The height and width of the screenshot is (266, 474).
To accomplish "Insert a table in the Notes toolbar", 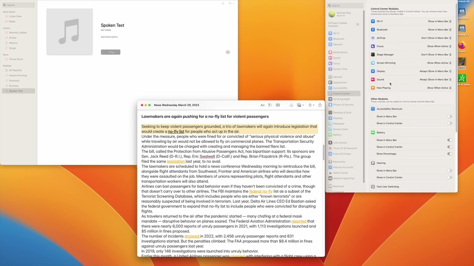I will point(278,105).
